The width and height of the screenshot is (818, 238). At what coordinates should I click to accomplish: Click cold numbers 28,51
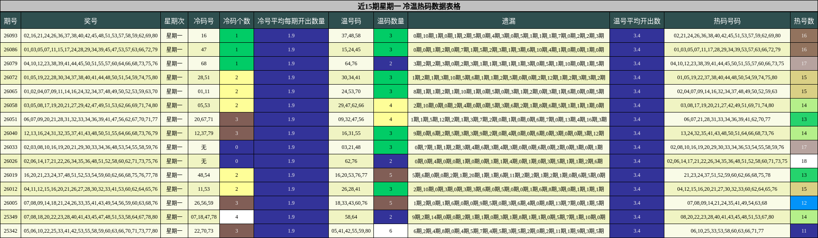(x=204, y=77)
